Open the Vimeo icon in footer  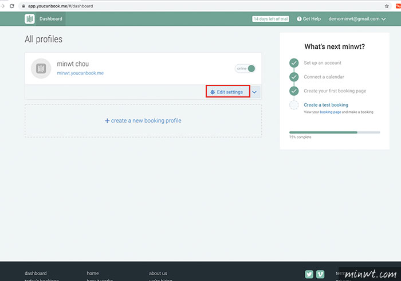320,274
